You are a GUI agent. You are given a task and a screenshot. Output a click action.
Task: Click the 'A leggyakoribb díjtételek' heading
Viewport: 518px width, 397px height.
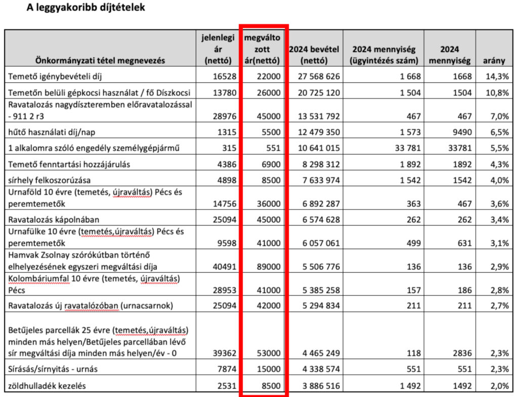coord(85,9)
